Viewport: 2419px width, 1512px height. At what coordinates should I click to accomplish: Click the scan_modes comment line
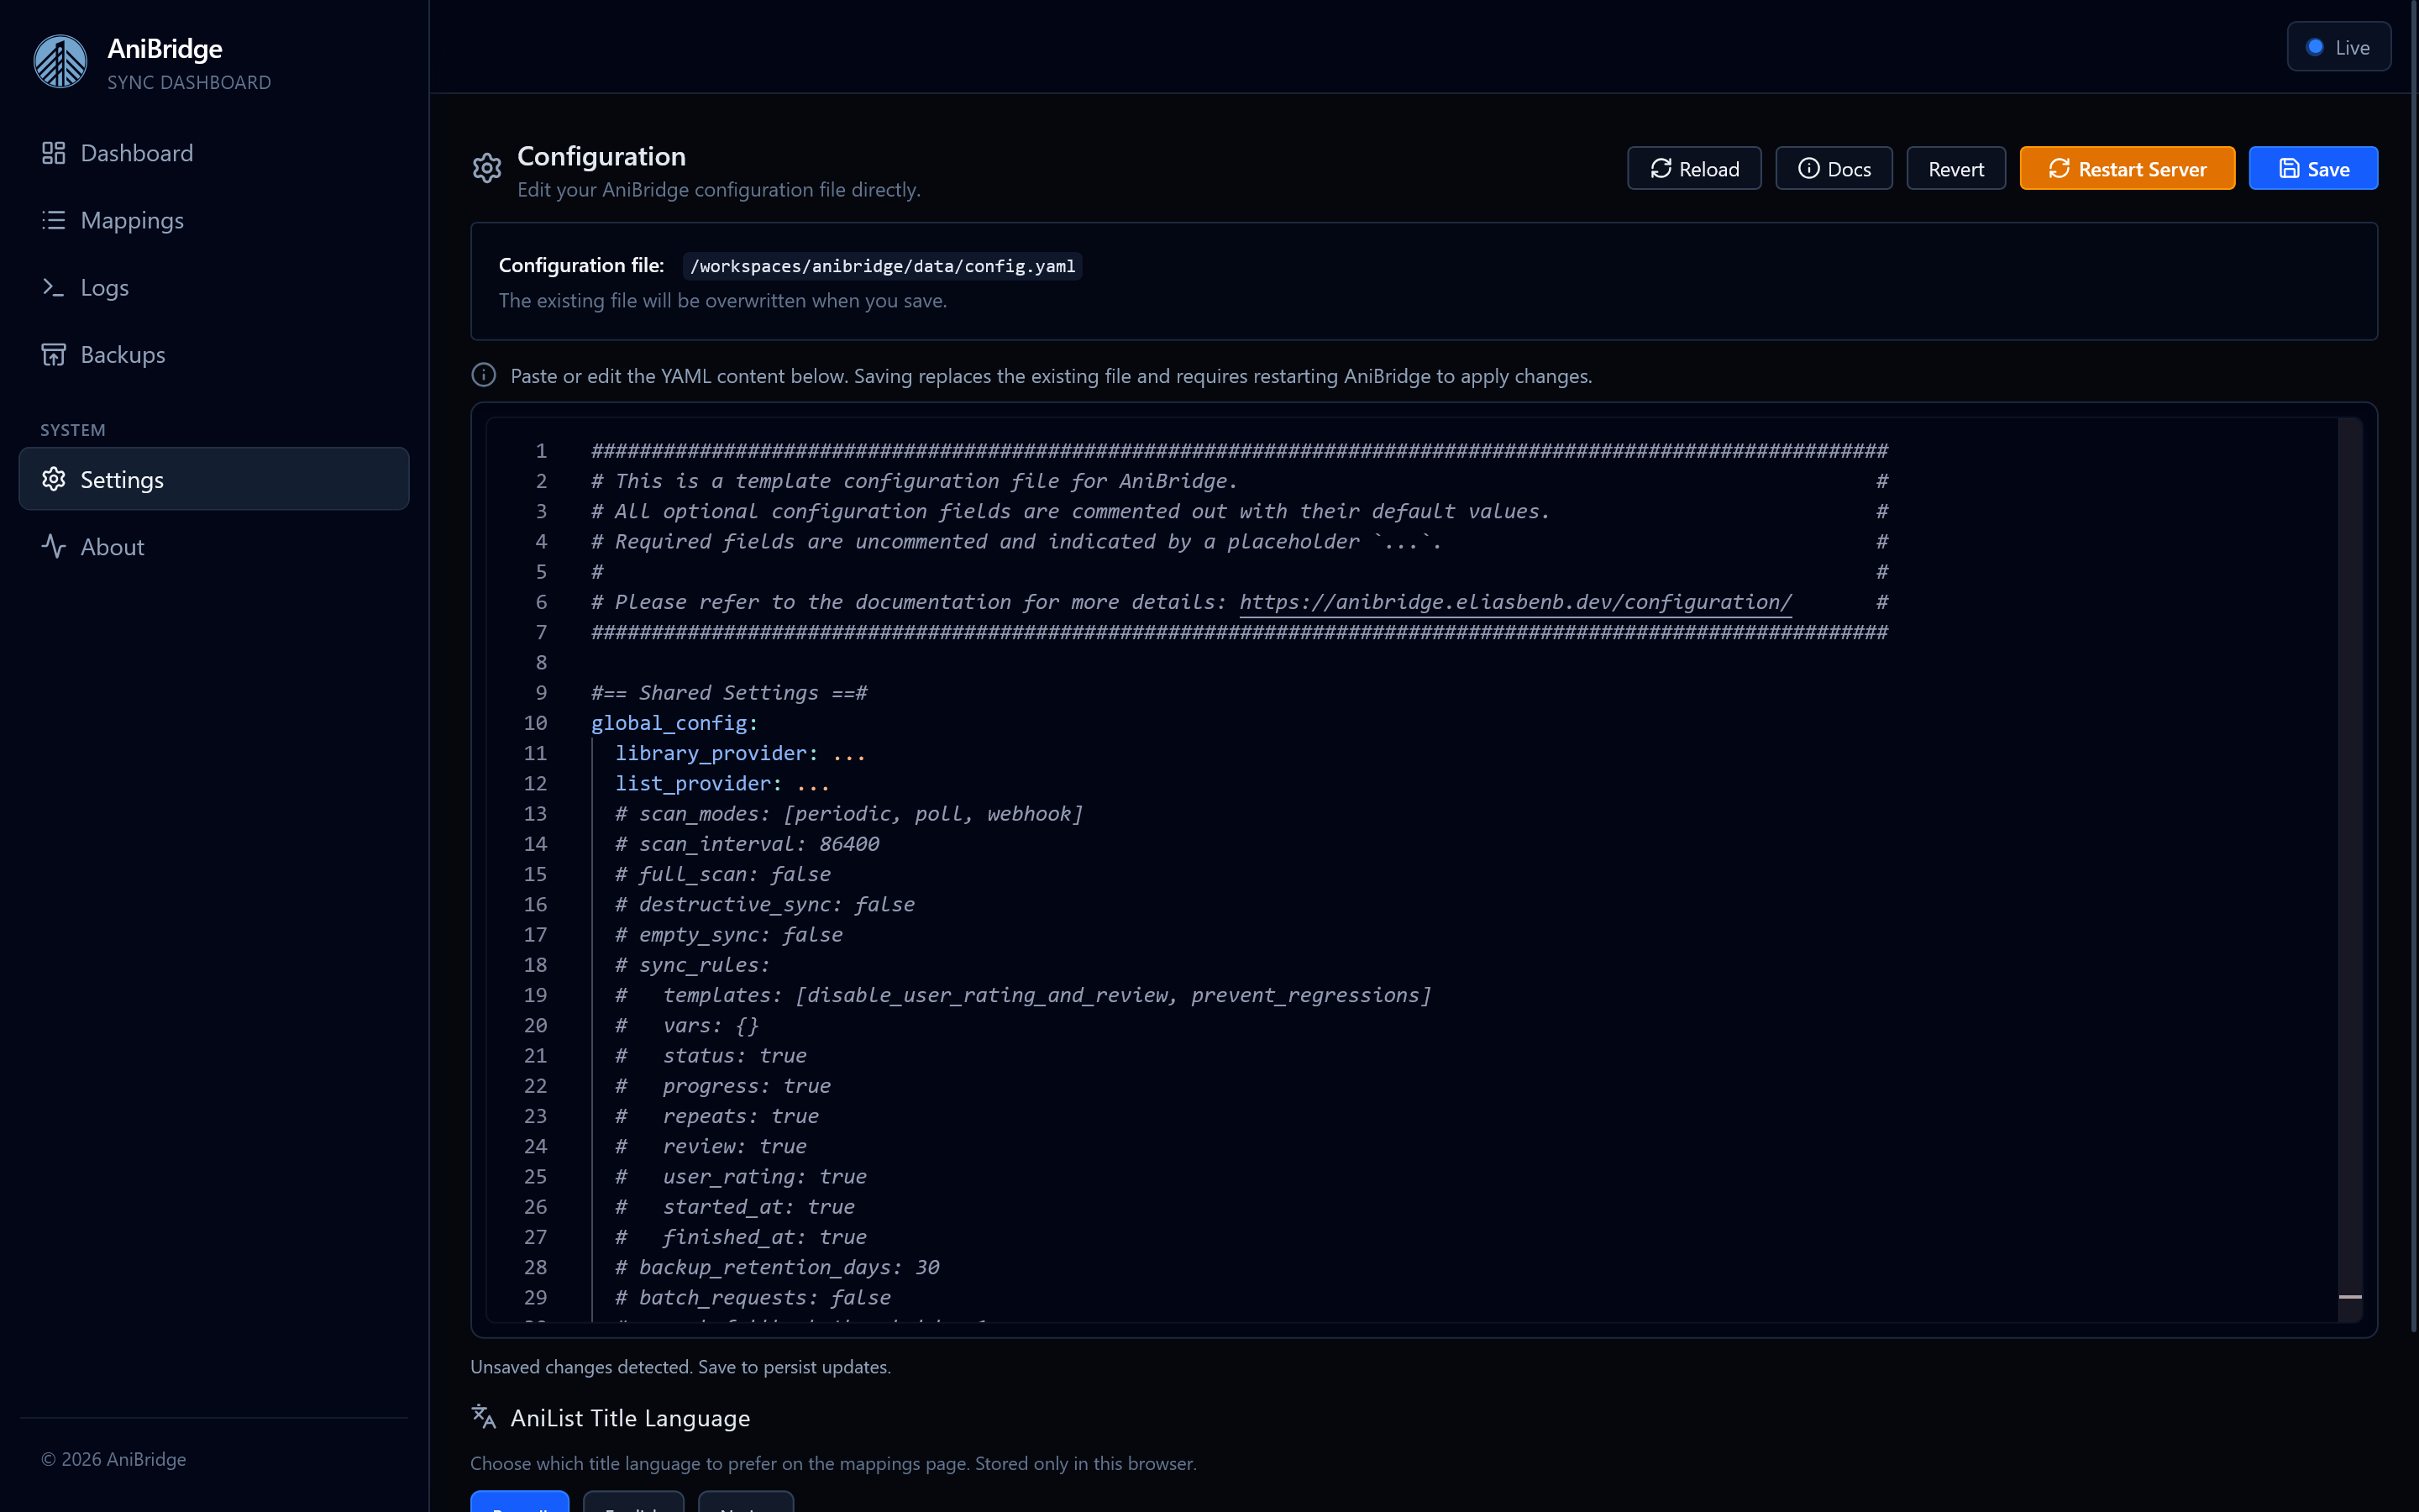pyautogui.click(x=848, y=814)
